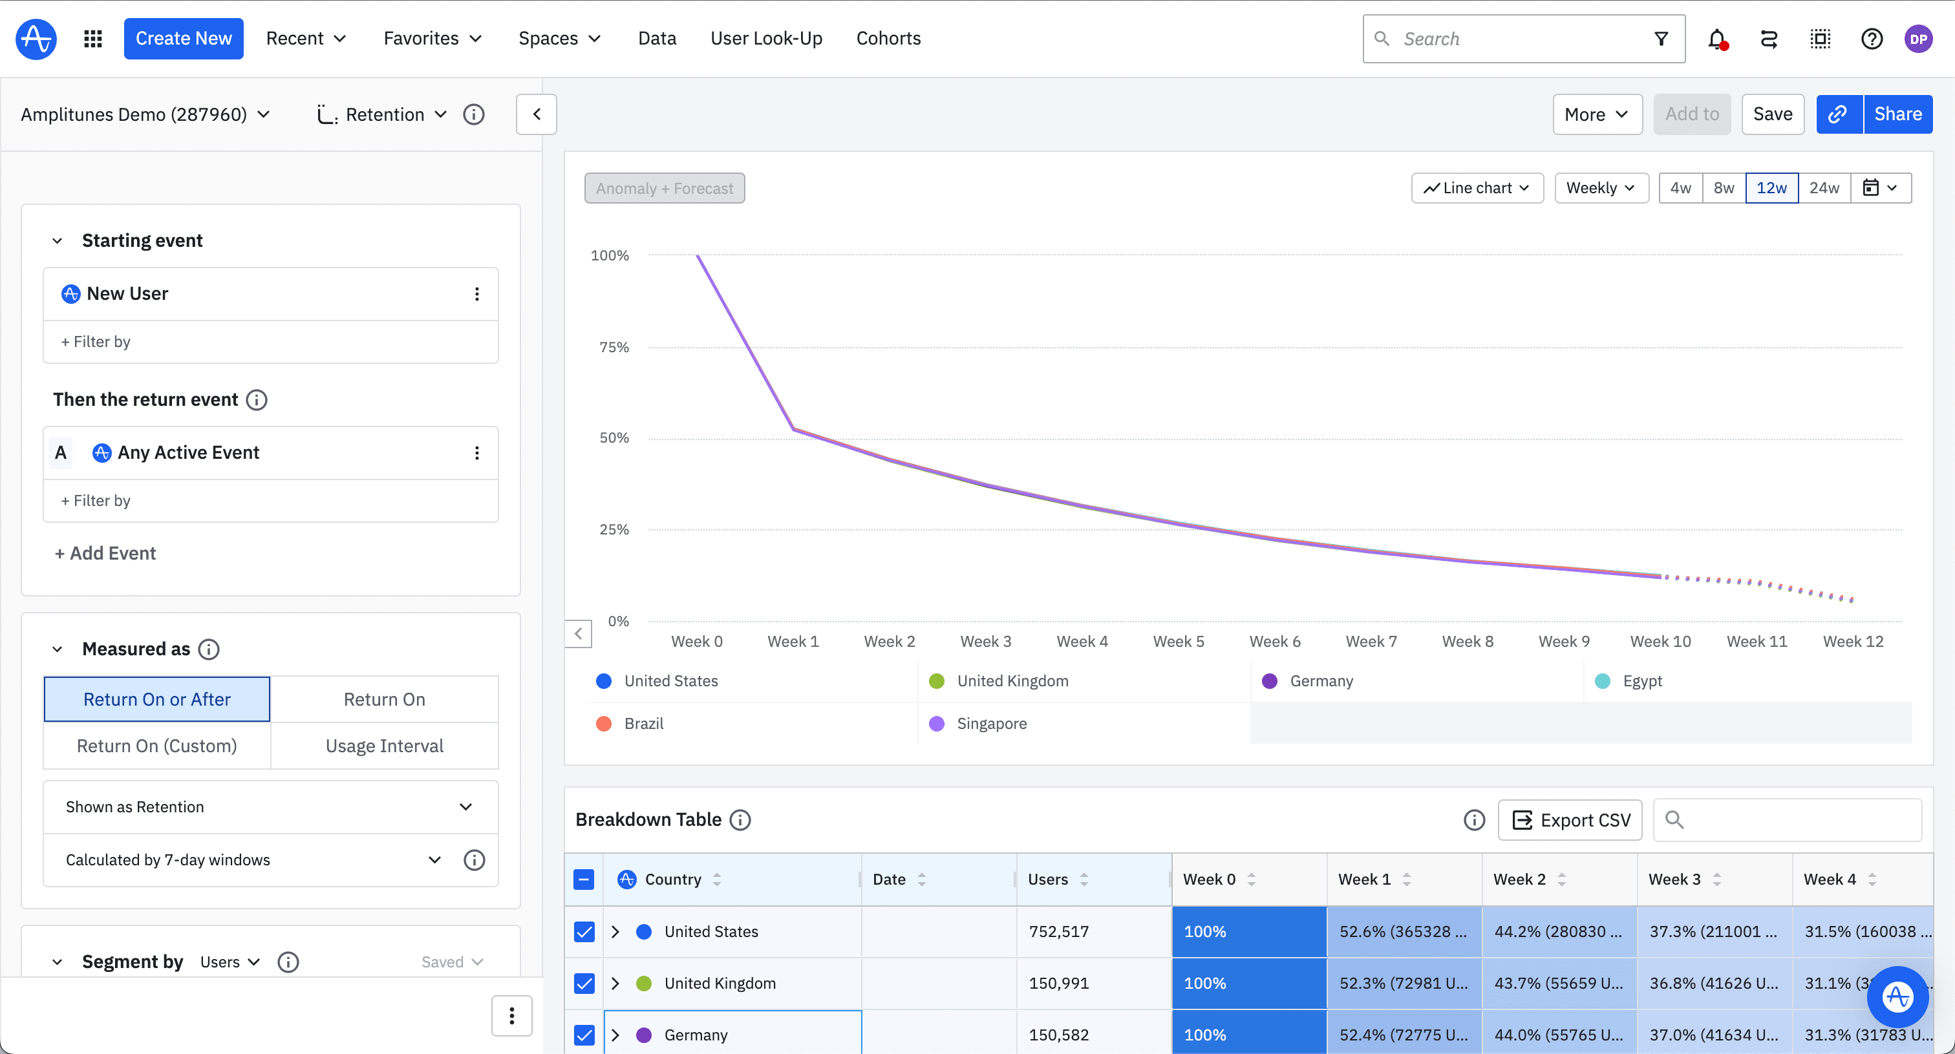Open the apps grid icon

point(92,38)
